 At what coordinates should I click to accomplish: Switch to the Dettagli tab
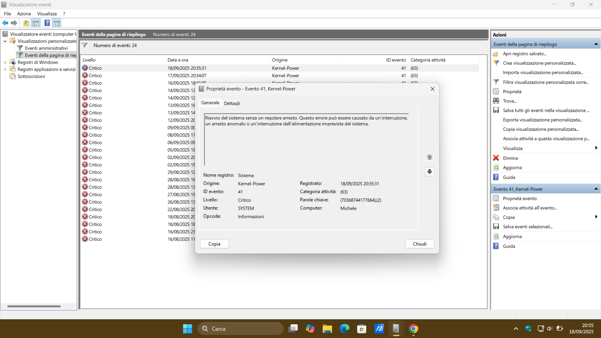point(232,103)
